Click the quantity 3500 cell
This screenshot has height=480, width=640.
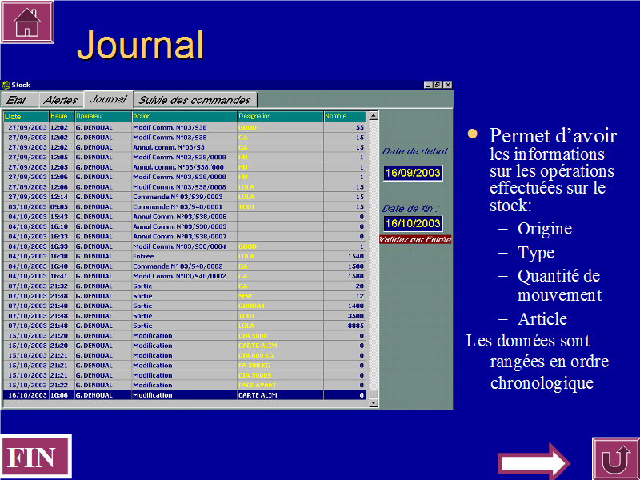[345, 316]
